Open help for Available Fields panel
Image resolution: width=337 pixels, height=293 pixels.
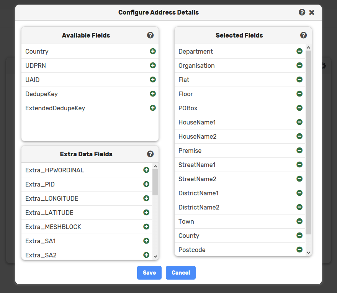[150, 35]
